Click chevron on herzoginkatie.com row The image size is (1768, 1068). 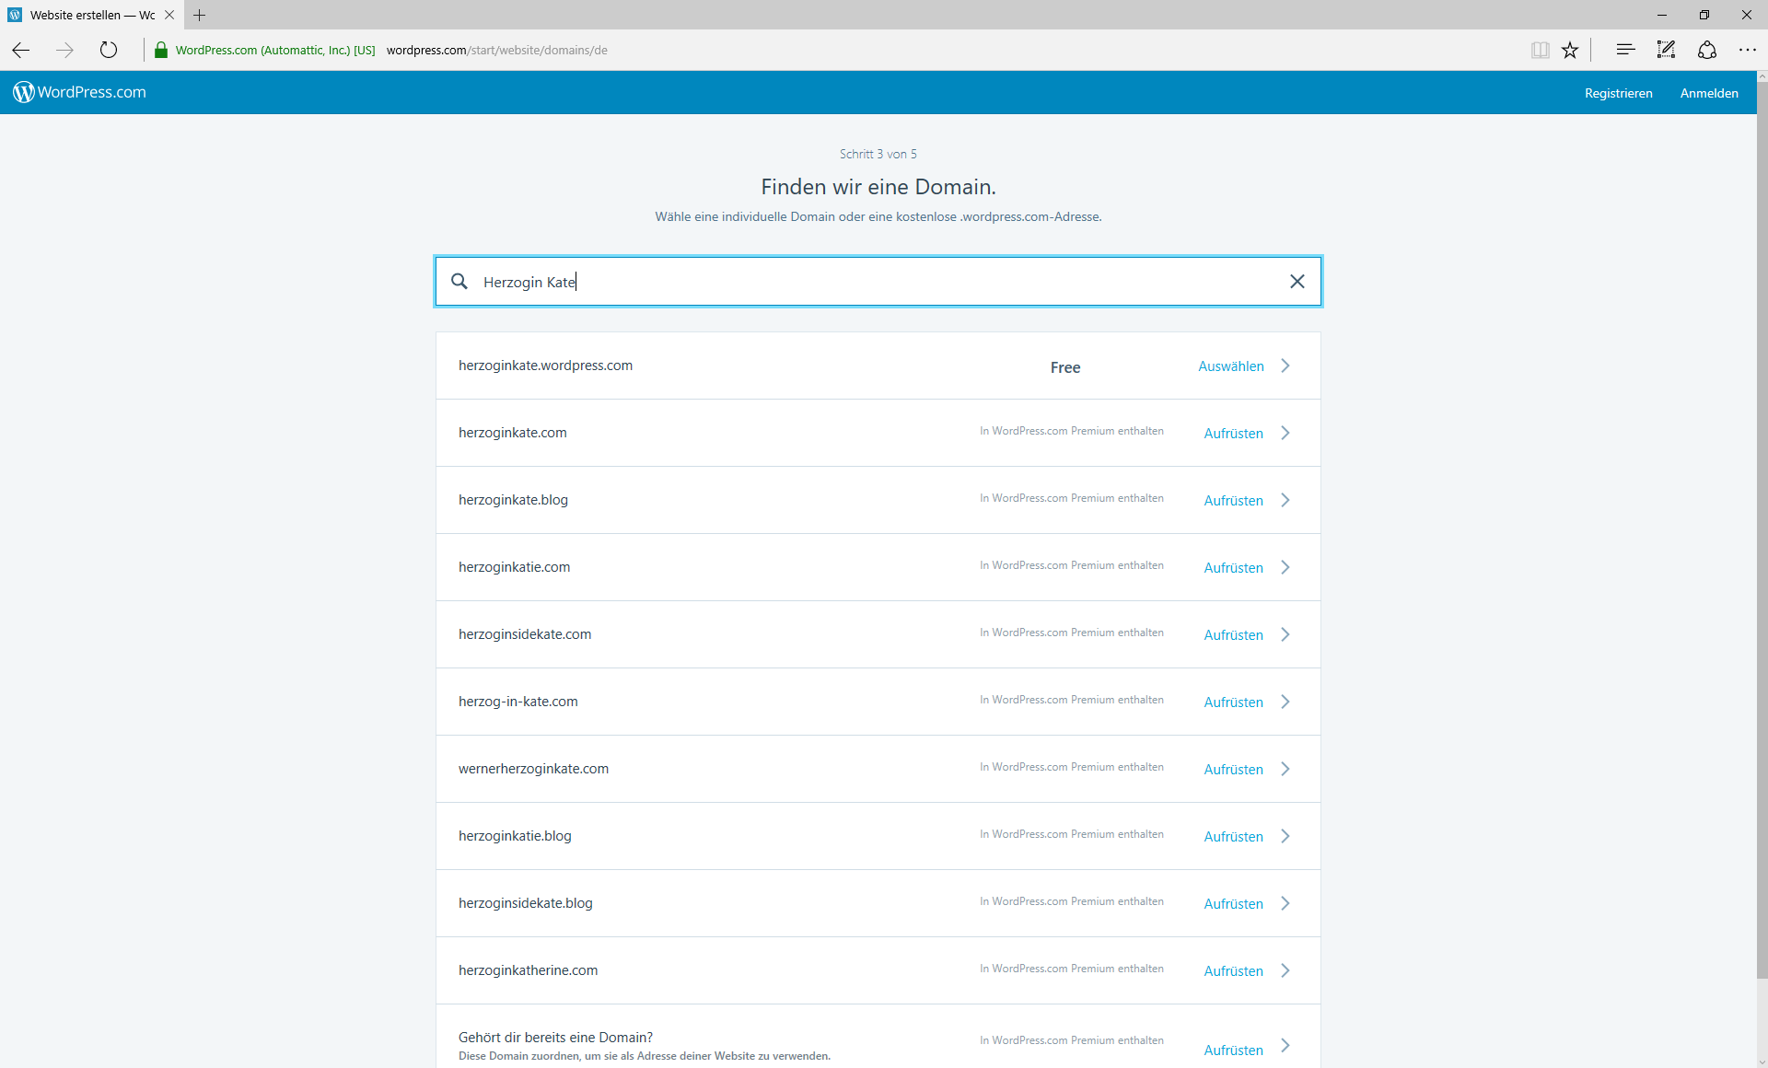coord(1285,567)
